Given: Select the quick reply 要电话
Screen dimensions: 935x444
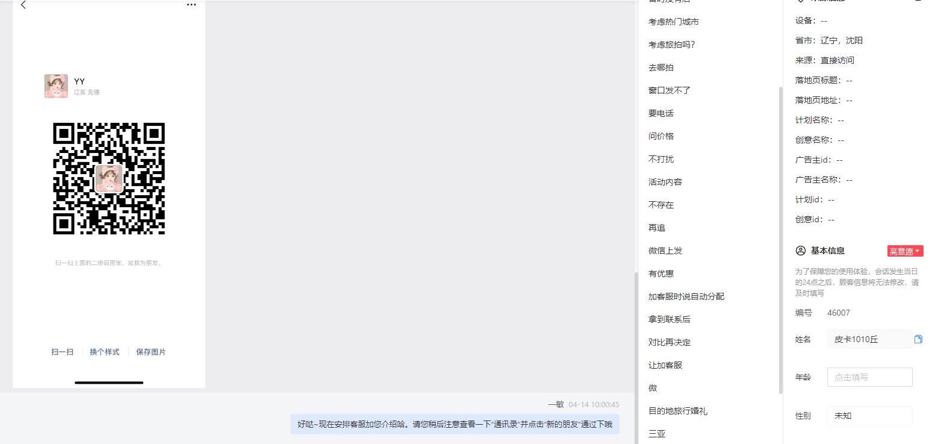Looking at the screenshot, I should pyautogui.click(x=661, y=113).
